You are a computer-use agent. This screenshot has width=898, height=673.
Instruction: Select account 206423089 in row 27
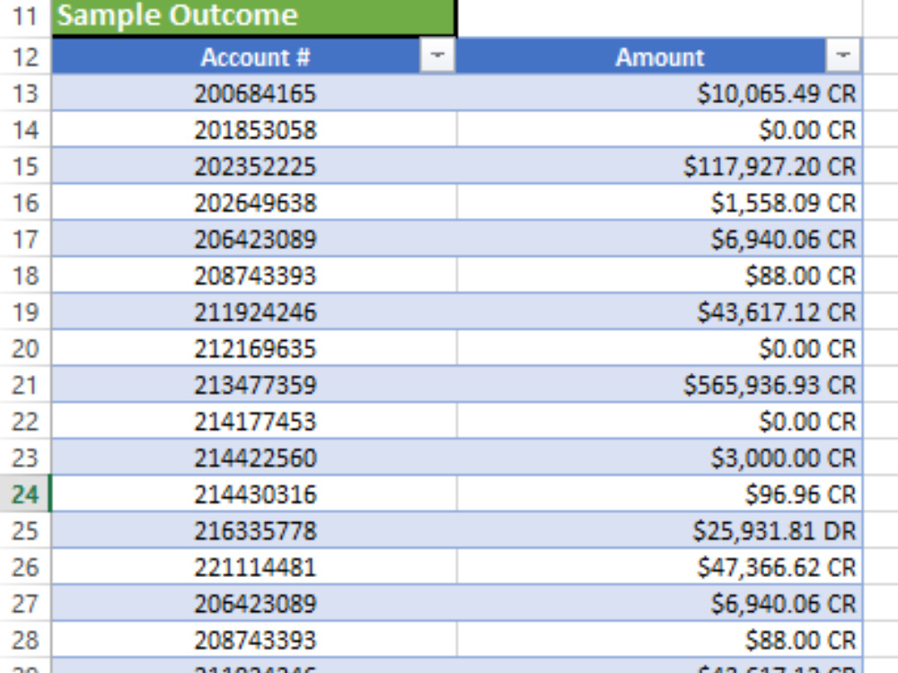click(x=254, y=604)
